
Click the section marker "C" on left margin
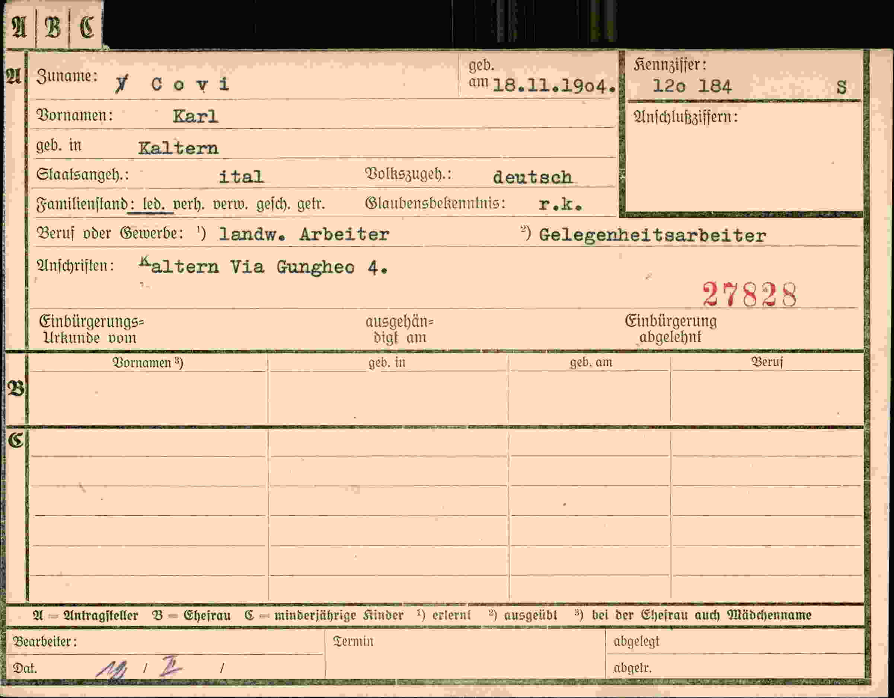coord(15,440)
